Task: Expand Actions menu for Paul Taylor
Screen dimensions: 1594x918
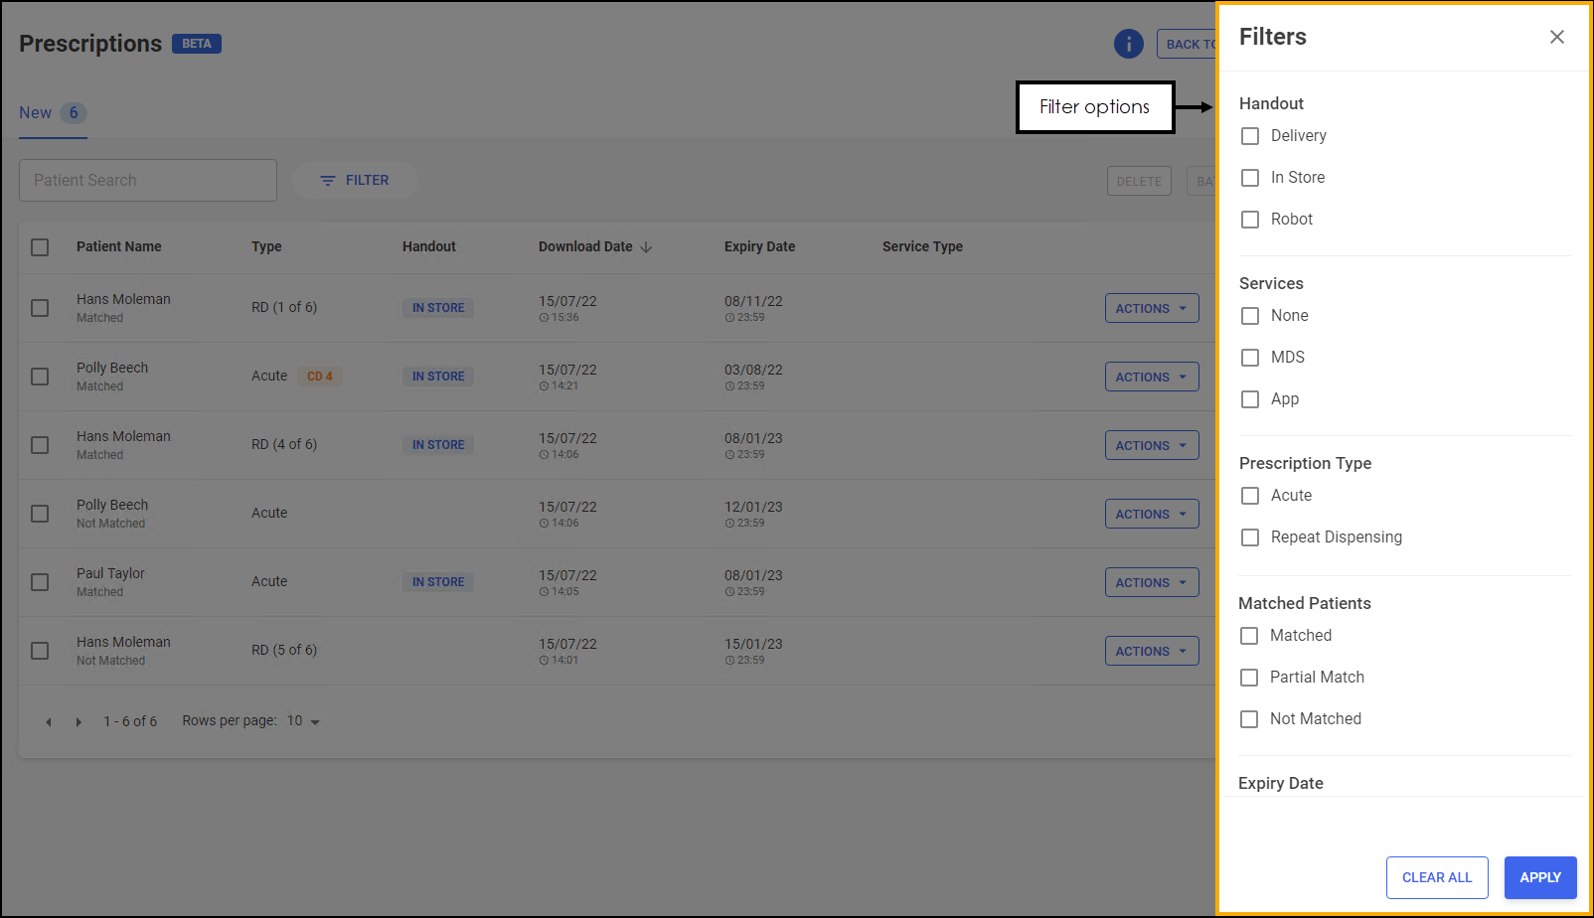Action: coord(1151,582)
